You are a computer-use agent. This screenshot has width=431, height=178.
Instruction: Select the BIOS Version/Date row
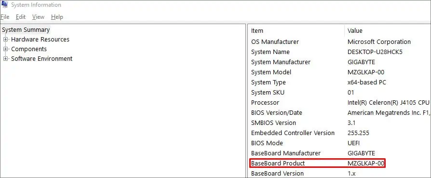(339, 112)
